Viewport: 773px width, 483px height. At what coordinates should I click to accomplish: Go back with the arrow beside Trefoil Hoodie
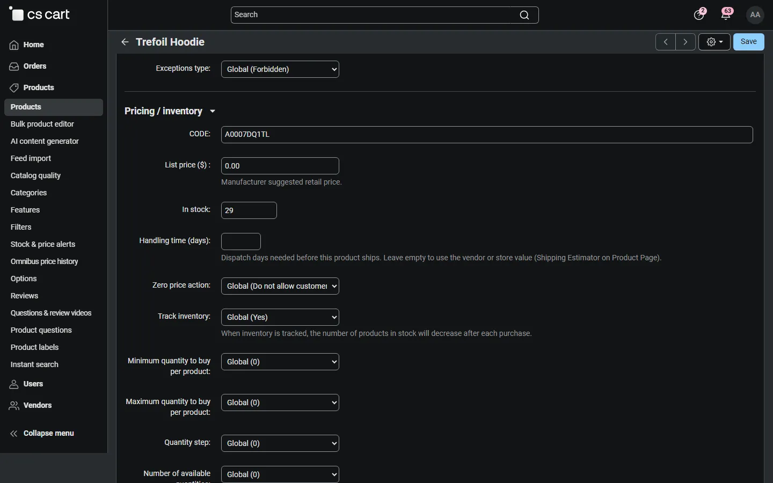pyautogui.click(x=125, y=42)
